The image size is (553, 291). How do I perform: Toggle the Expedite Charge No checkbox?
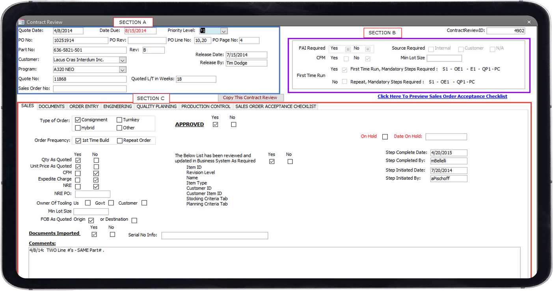[96, 180]
